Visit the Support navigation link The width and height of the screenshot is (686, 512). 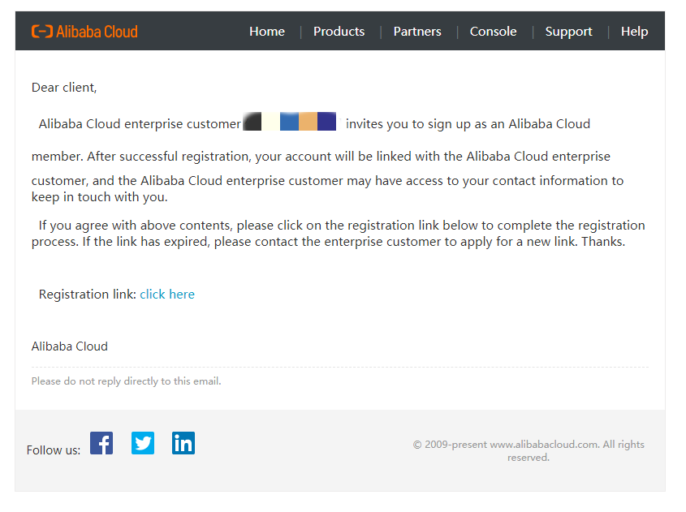click(x=568, y=32)
